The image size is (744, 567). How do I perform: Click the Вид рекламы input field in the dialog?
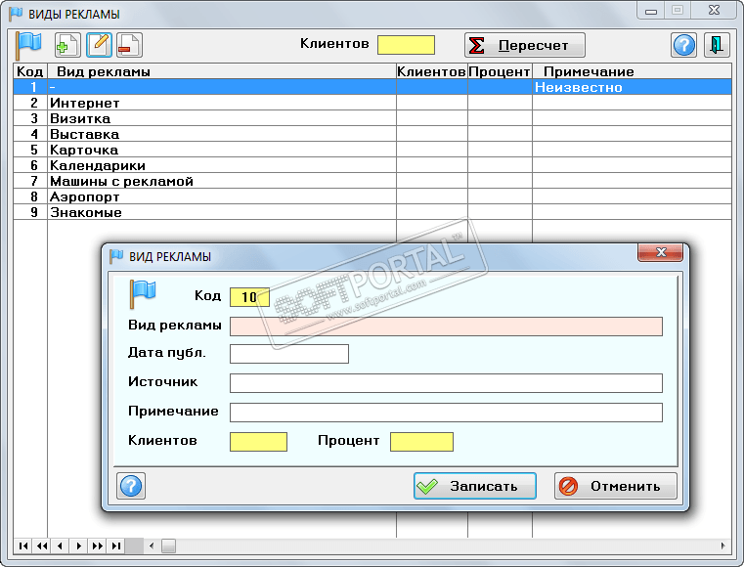(446, 327)
